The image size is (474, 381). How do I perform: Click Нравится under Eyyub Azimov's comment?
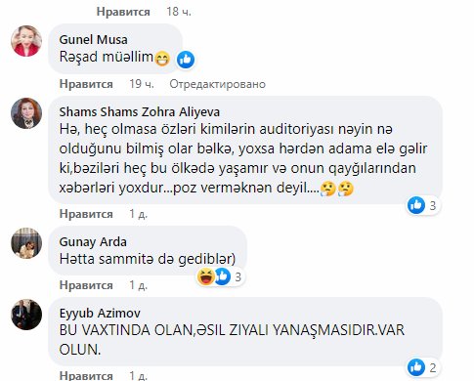(86, 376)
